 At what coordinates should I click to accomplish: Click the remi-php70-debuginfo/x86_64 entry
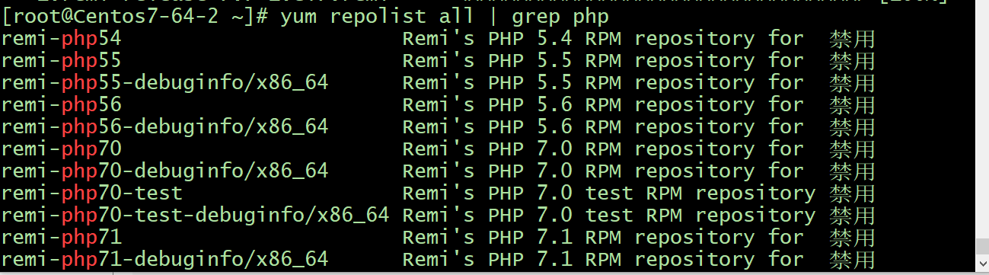[x=164, y=171]
